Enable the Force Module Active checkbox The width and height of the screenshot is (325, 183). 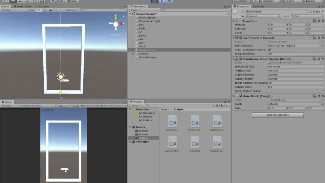point(269,91)
